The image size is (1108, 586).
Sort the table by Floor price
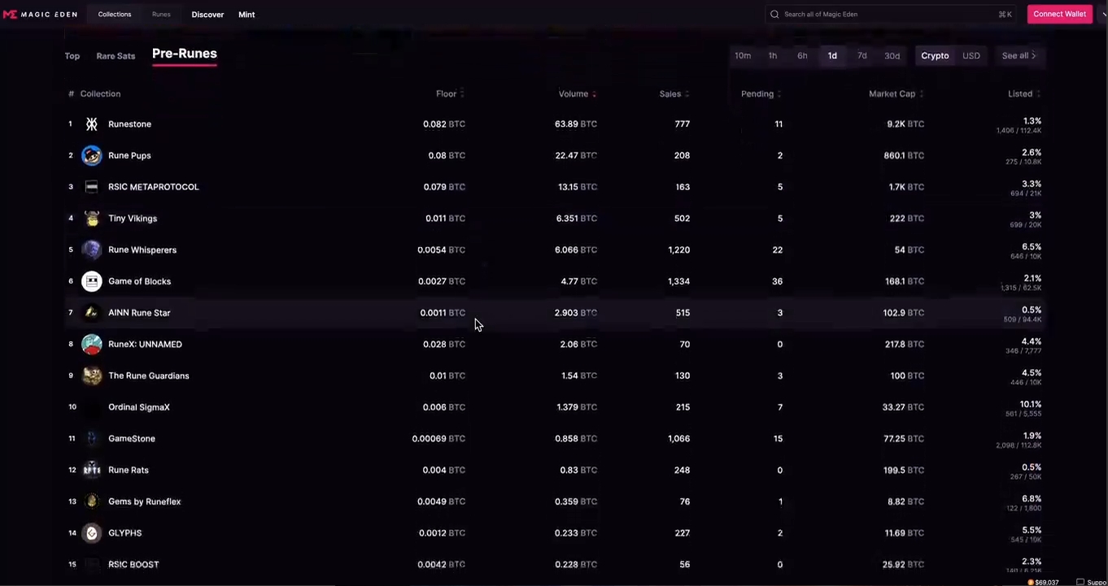447,94
